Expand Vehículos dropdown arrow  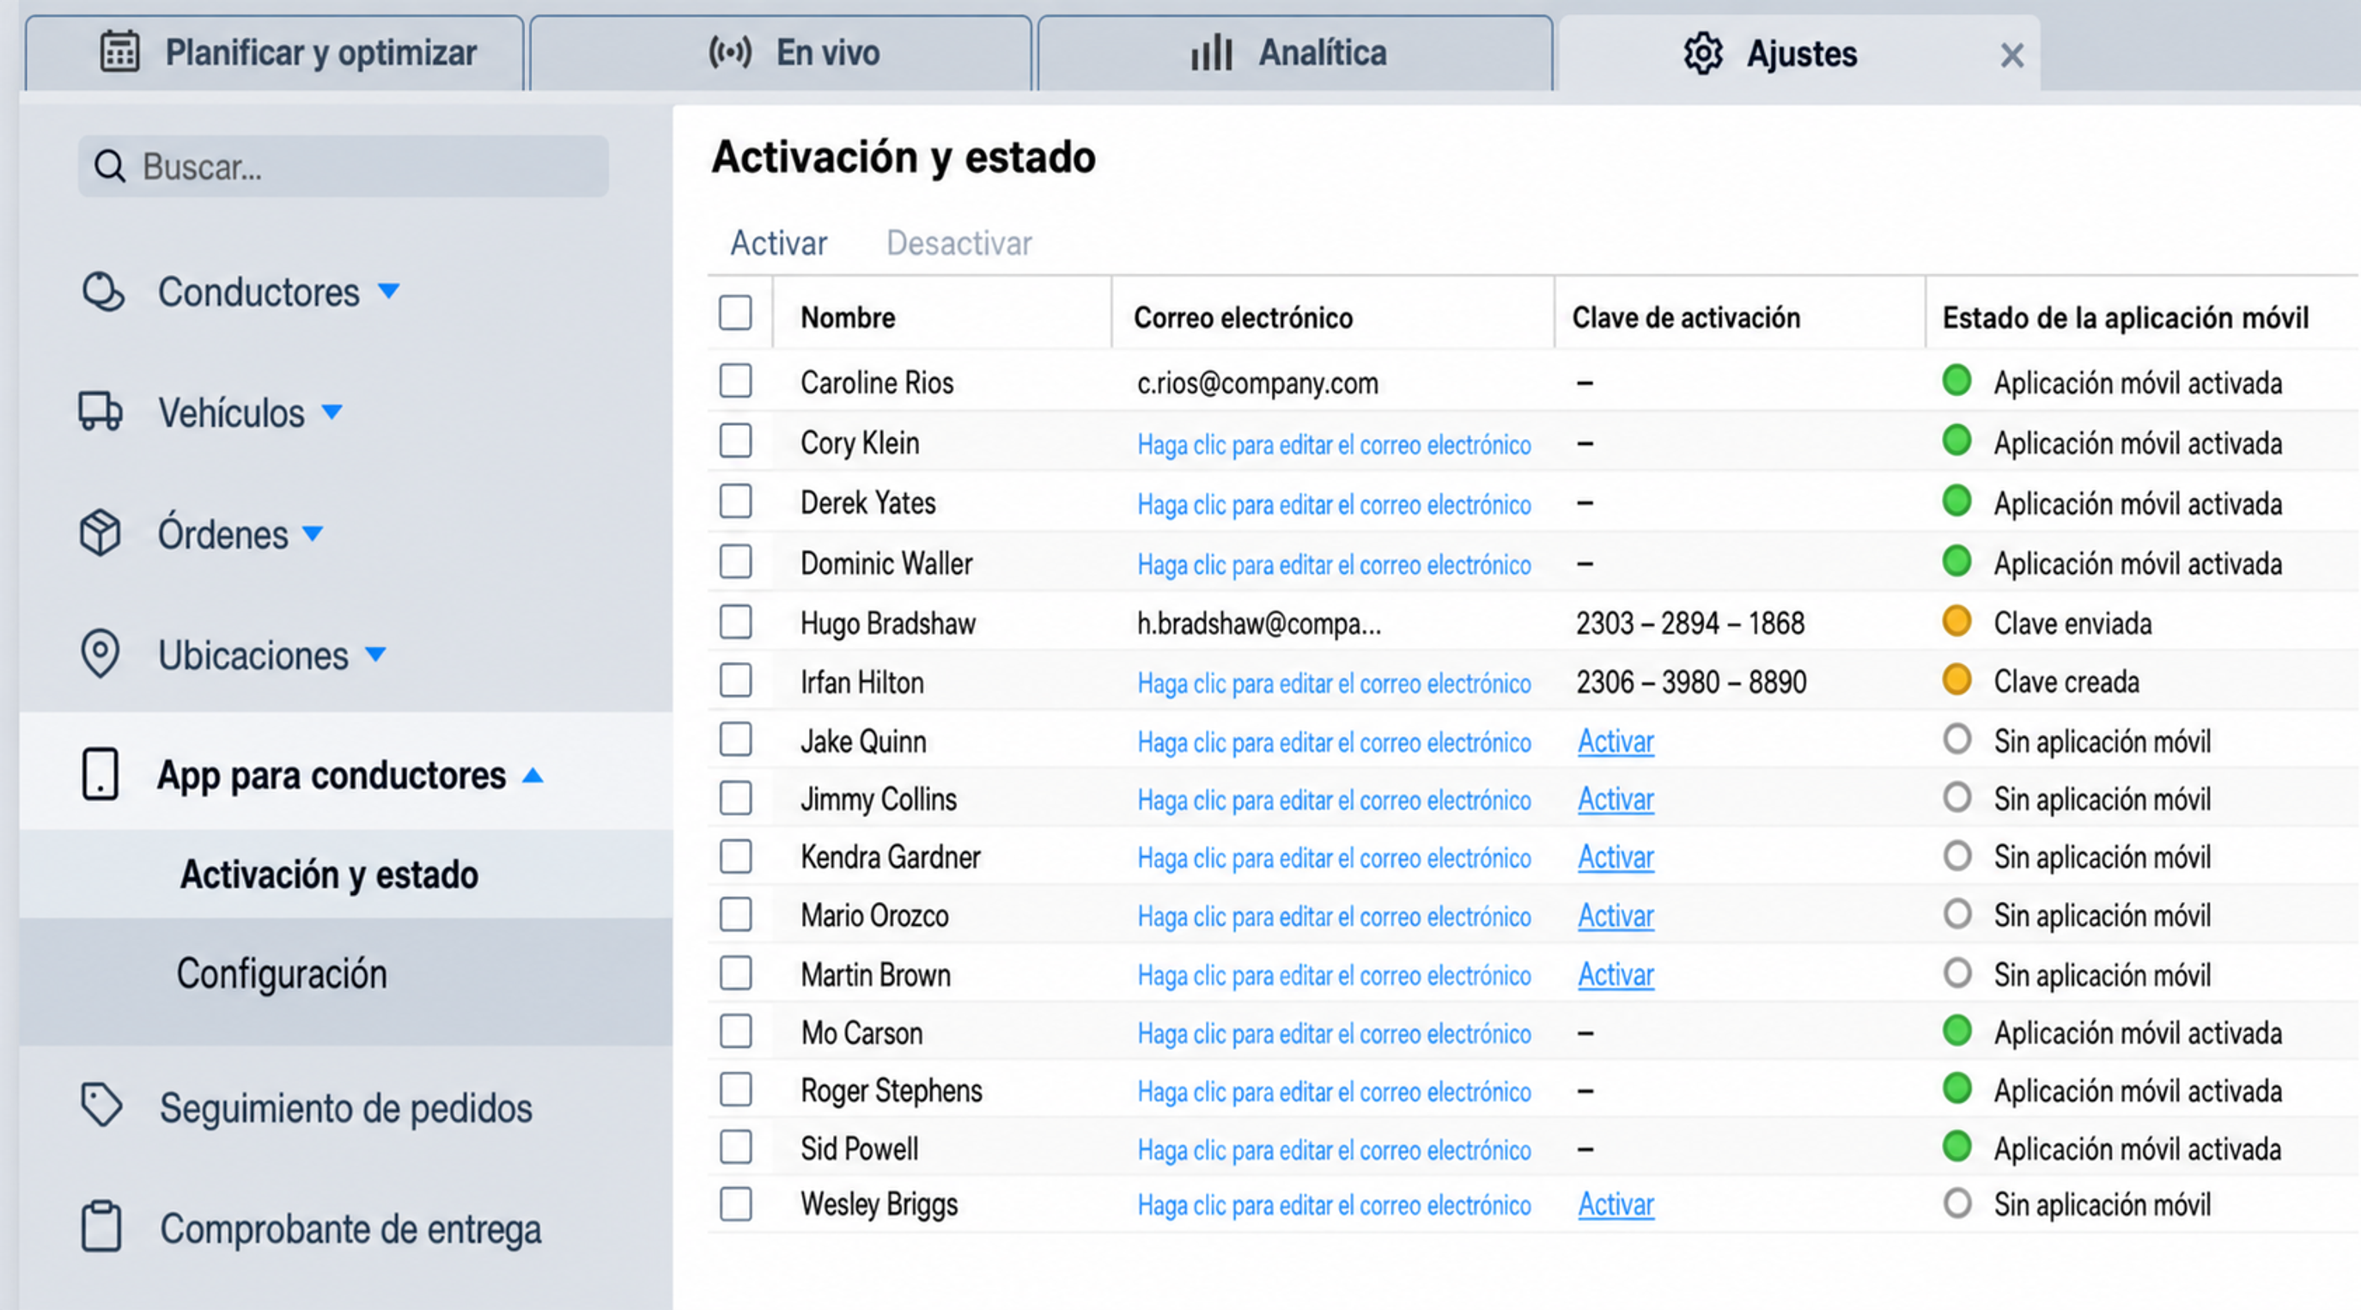coord(332,412)
